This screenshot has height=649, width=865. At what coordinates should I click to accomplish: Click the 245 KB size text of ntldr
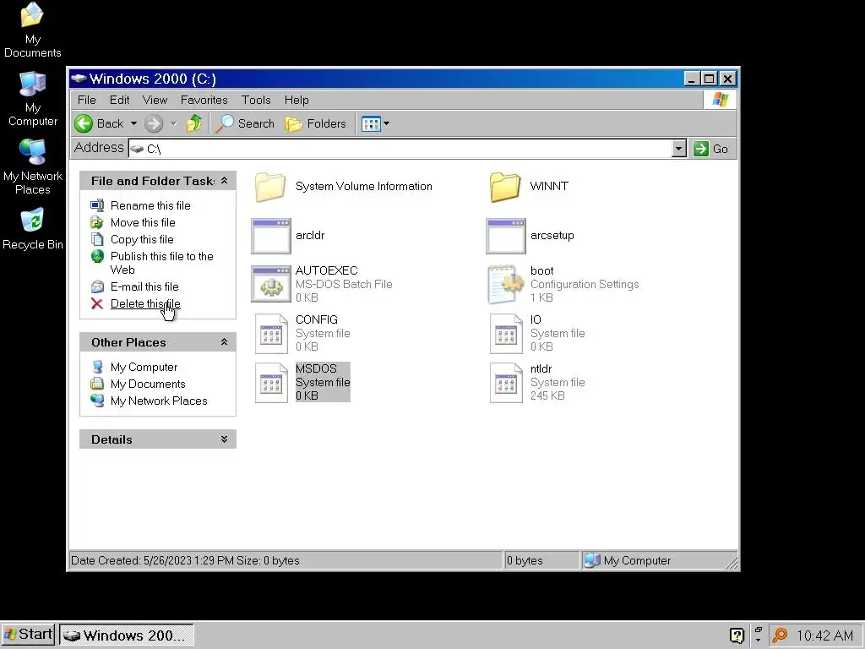point(547,395)
